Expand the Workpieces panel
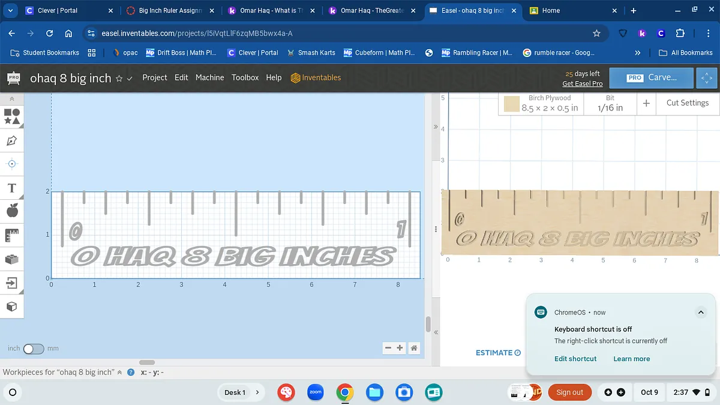Image resolution: width=720 pixels, height=405 pixels. click(120, 372)
